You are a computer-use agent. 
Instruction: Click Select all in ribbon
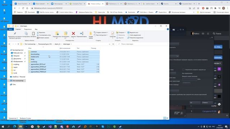point(133,33)
